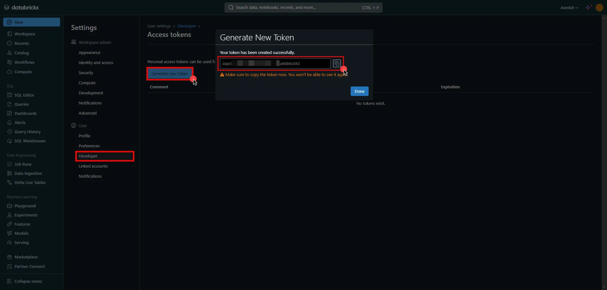Go to SQL Editor

(x=24, y=95)
